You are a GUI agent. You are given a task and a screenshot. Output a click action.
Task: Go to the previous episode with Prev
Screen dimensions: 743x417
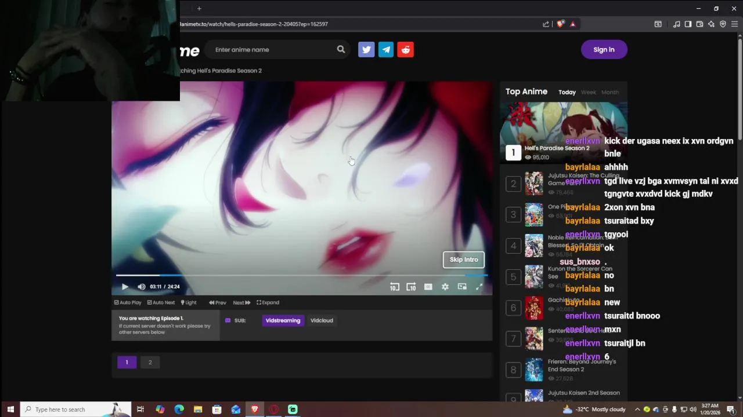click(218, 302)
